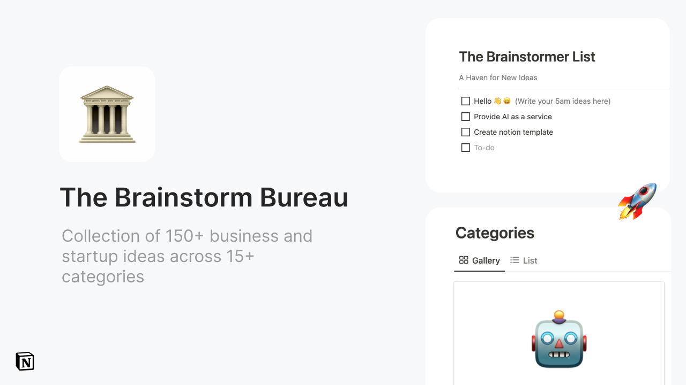Viewport: 686px width, 385px height.
Task: Click the Notion logo in the bottom corner
Action: tap(25, 361)
